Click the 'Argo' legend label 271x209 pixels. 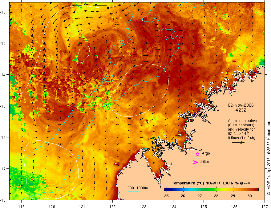tap(206, 153)
